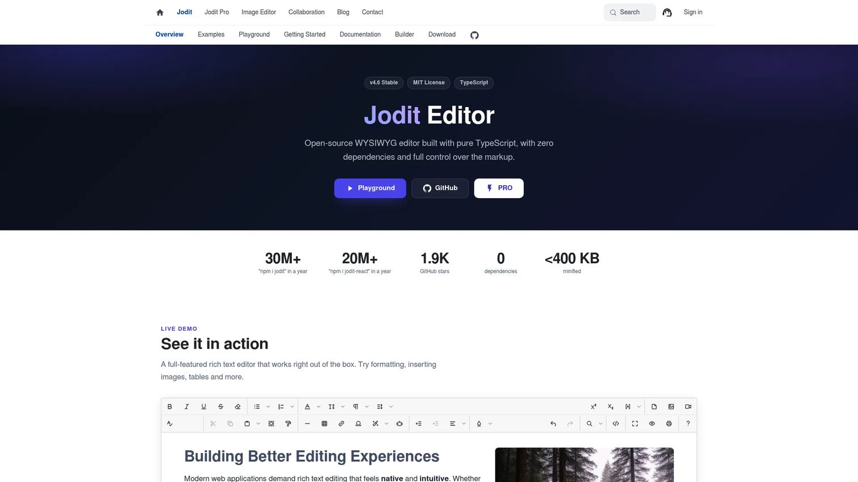Image resolution: width=858 pixels, height=482 pixels.
Task: Open the font size dropdown arrow
Action: [x=342, y=407]
